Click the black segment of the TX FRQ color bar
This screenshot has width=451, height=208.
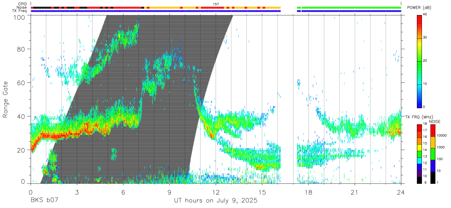click(x=419, y=180)
